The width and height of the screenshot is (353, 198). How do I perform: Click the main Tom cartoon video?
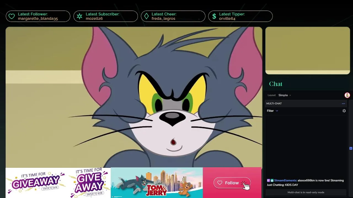[134, 97]
